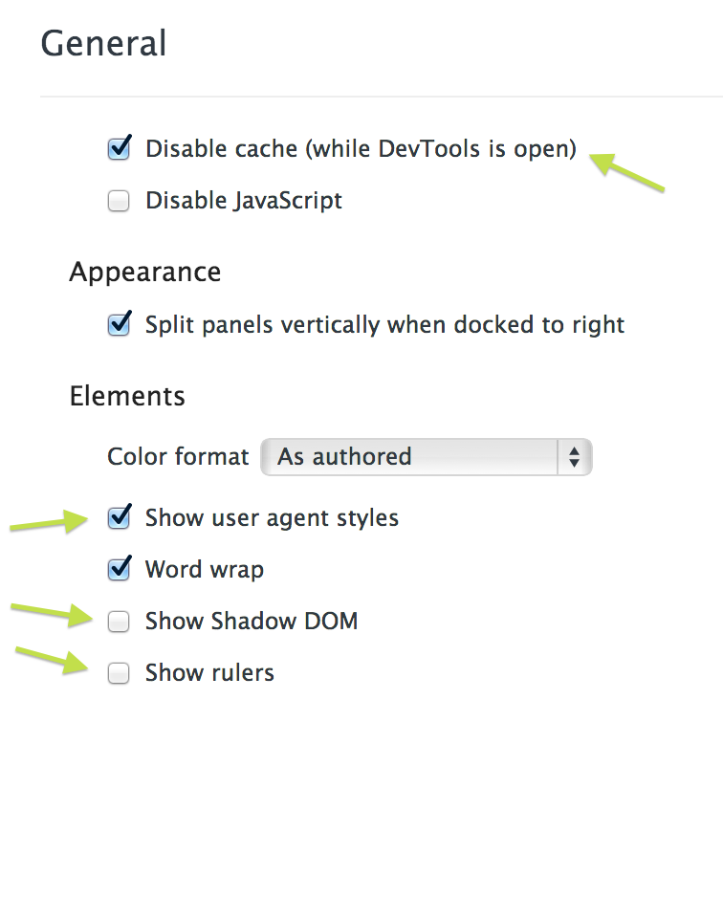Open the Color format dropdown
The width and height of the screenshot is (723, 918).
[x=426, y=457]
